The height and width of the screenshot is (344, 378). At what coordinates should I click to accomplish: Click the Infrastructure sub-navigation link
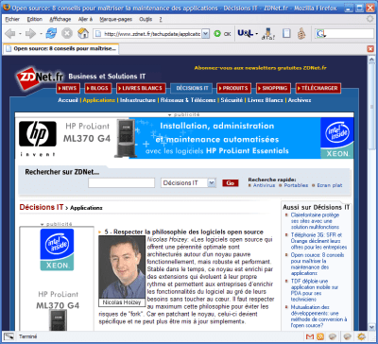(138, 100)
